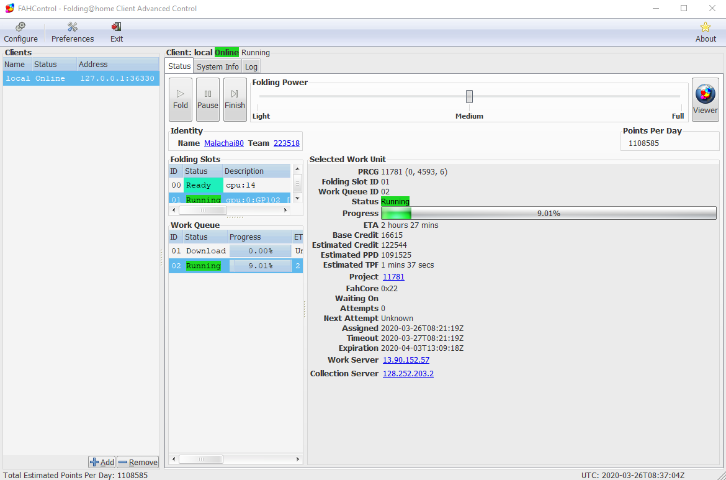The height and width of the screenshot is (480, 726).
Task: Open Project 11781 link
Action: (x=393, y=277)
